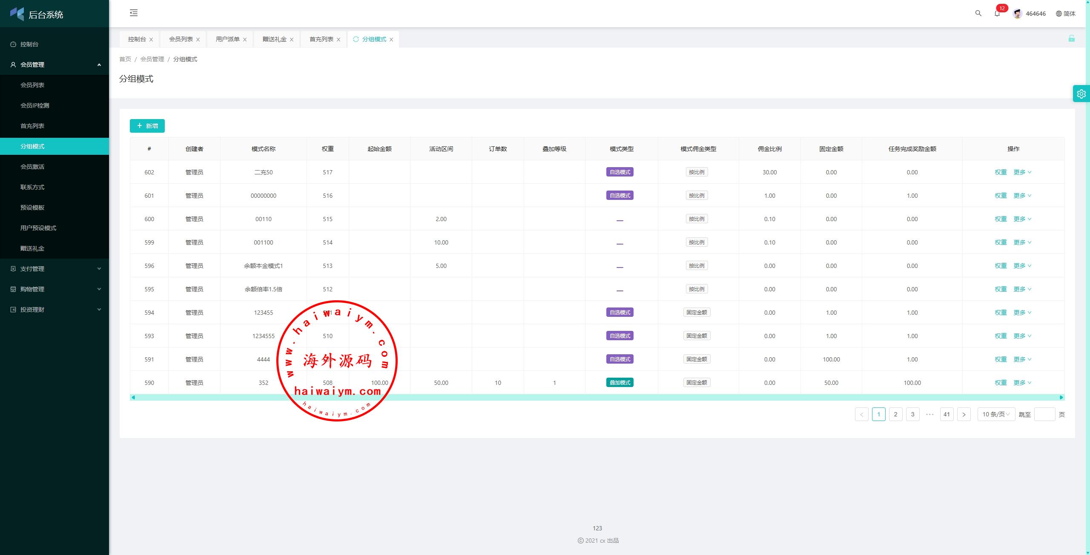
Task: Open notifications bell with 12 badge
Action: click(997, 13)
